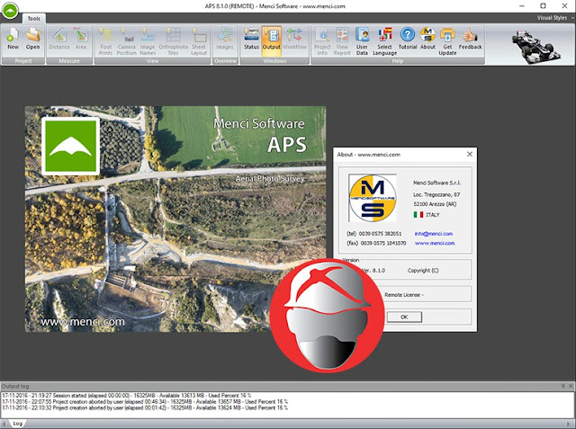This screenshot has width=576, height=429.
Task: Click the Ver. 8.1.0 version text
Action: click(374, 271)
